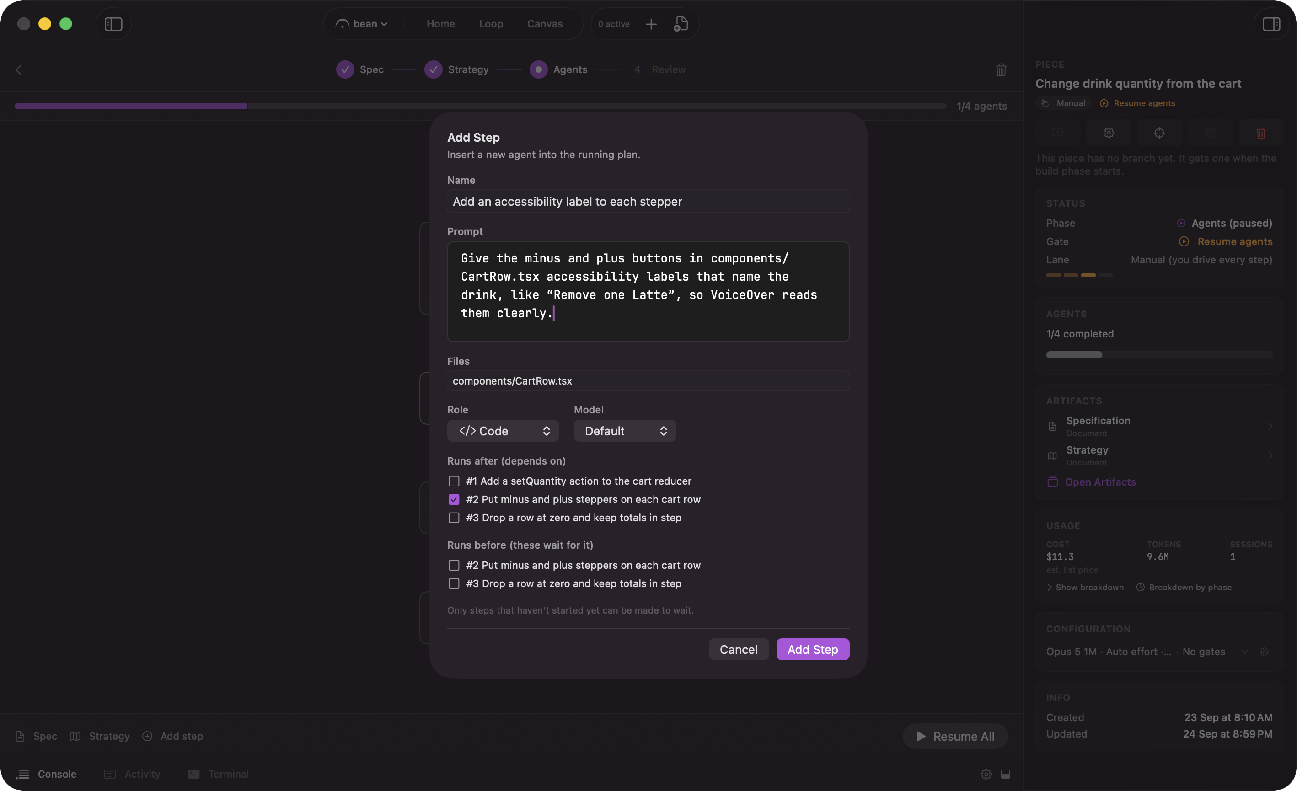Check Runs after #1 Add a setQuantity action
Viewport: 1297px width, 791px height.
tap(454, 481)
